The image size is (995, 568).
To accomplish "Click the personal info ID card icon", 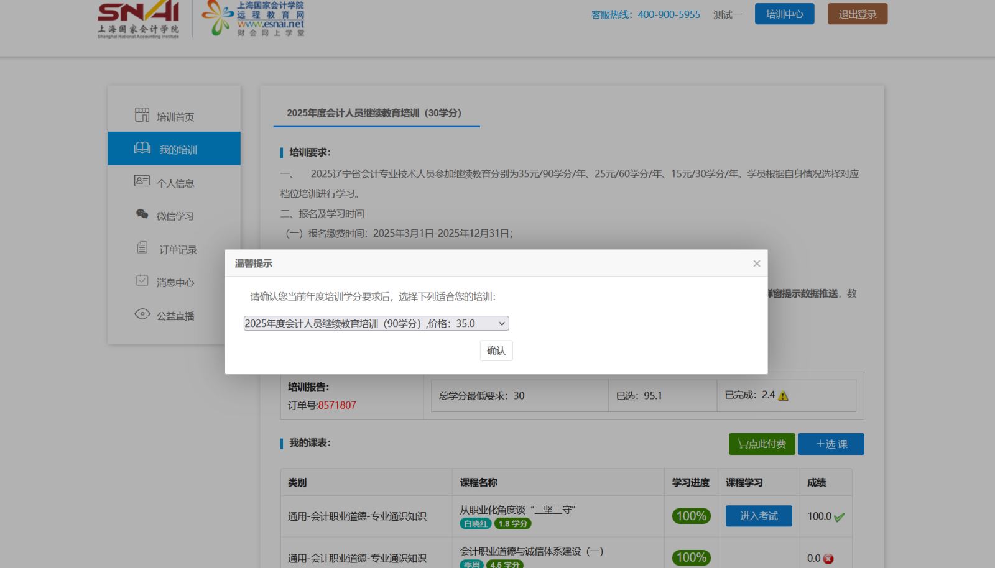I will point(142,181).
